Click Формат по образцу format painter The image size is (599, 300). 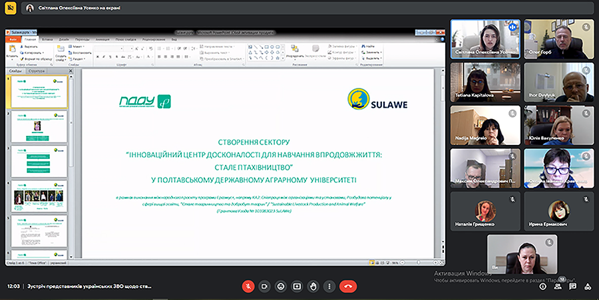pyautogui.click(x=37, y=59)
